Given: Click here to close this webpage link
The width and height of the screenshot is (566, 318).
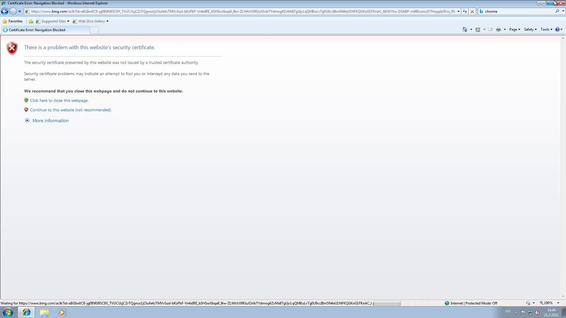Looking at the screenshot, I should (x=59, y=100).
